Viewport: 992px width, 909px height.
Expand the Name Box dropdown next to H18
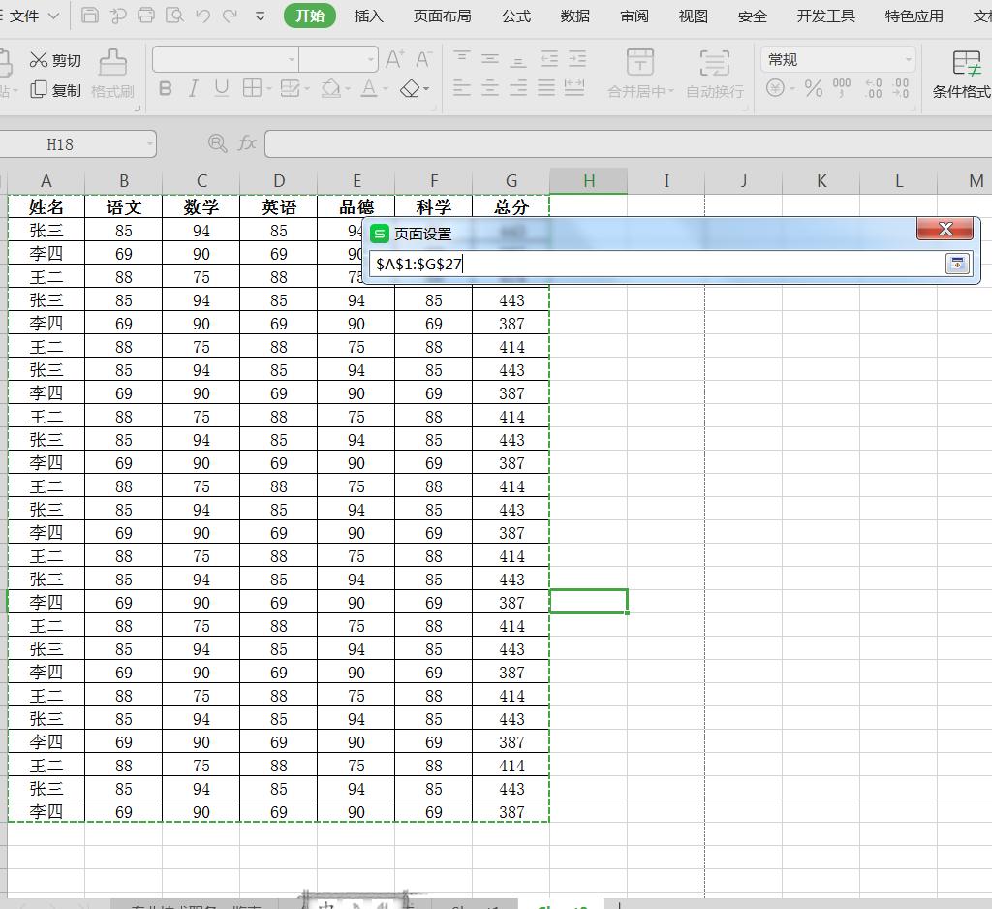click(150, 144)
